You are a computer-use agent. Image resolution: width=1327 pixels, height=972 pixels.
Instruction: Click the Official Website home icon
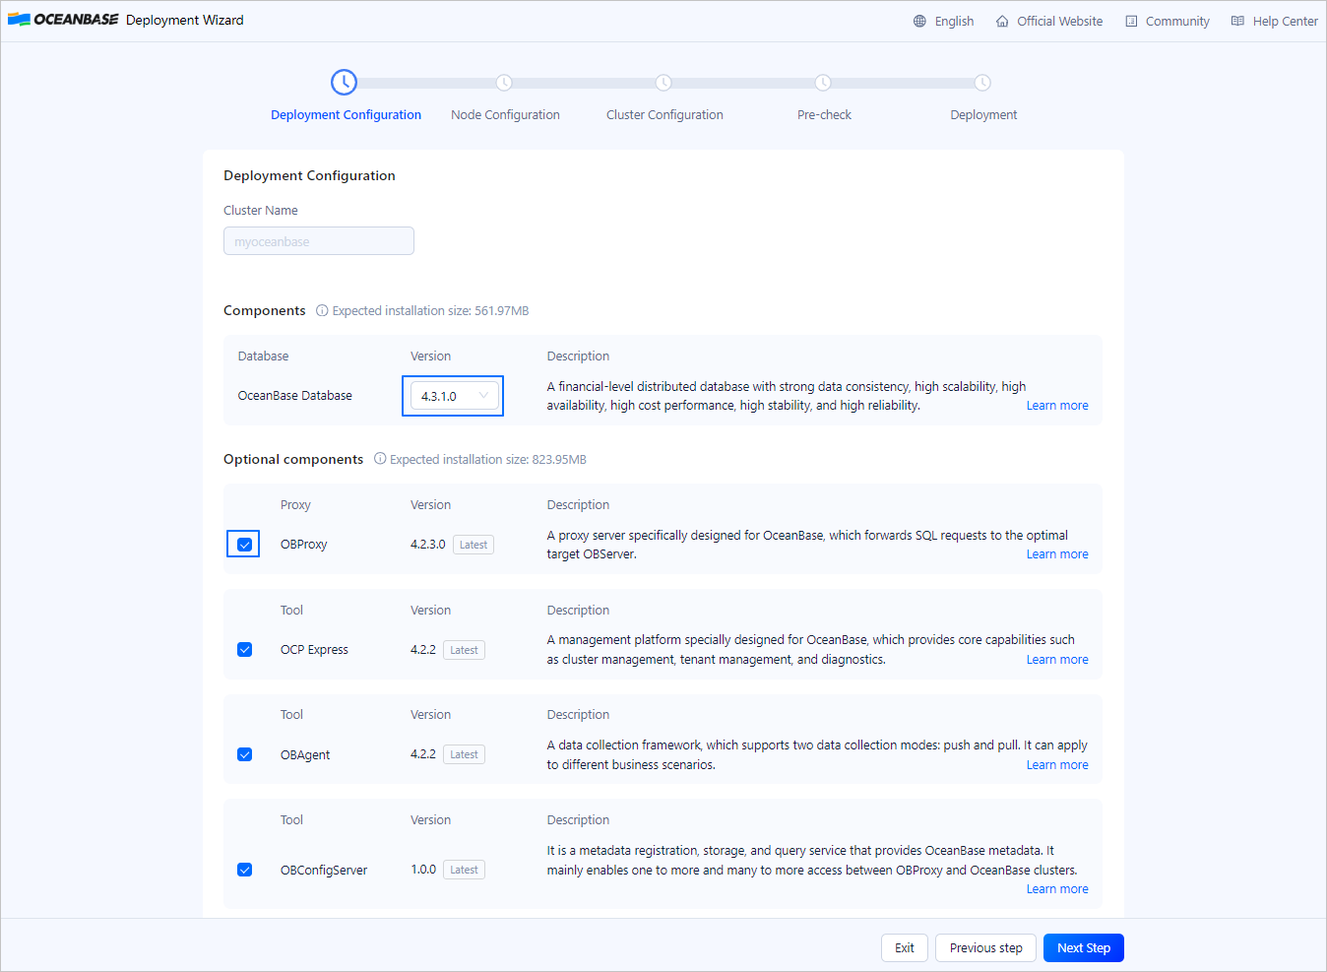(1002, 21)
